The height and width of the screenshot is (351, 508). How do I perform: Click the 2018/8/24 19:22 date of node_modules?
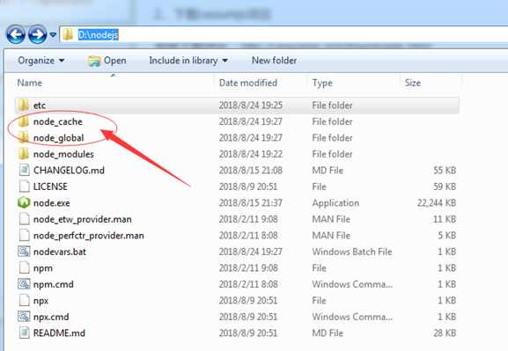[250, 154]
